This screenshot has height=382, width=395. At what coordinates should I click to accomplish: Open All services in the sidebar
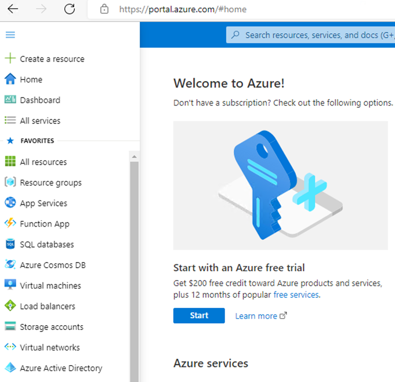coord(39,121)
